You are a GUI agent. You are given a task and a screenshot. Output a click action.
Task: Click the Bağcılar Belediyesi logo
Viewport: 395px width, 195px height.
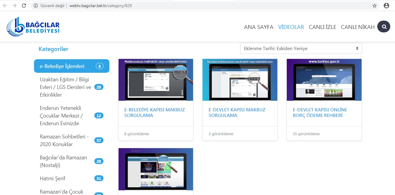coord(33,27)
